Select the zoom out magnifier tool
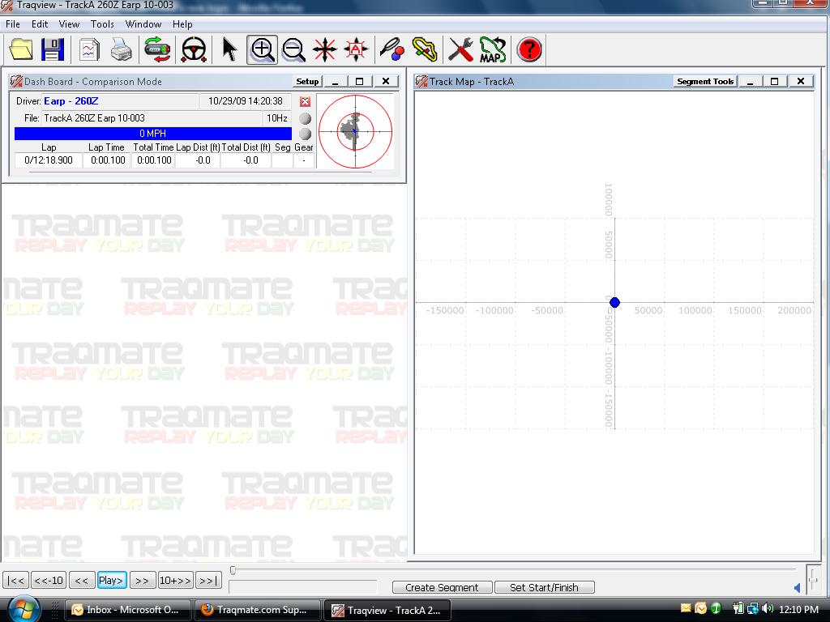The image size is (830, 622). pos(293,49)
